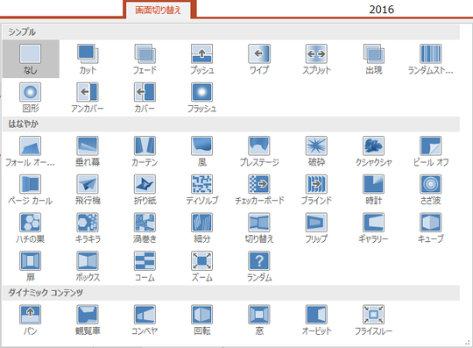The width and height of the screenshot is (473, 348).
Task: Apply the 窓 transition
Action: point(259,320)
